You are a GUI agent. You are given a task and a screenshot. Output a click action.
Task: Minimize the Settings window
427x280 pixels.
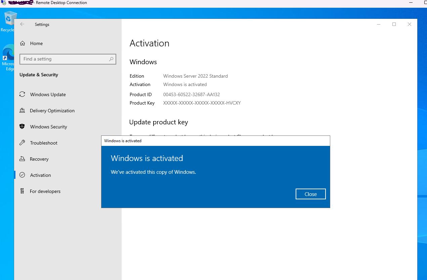point(379,24)
